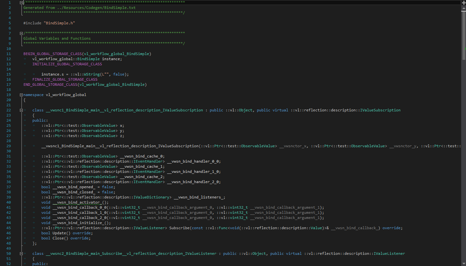Click the FINALIZE_GLOBAL_STORAGE_CLASS macro

point(65,79)
